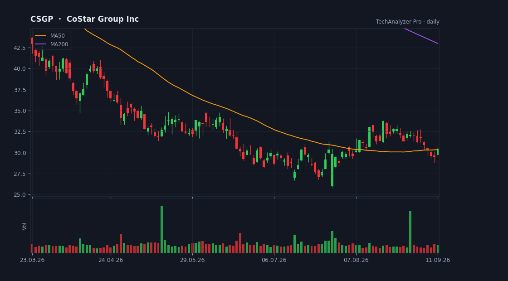The height and width of the screenshot is (281, 508).
Task: Click the orange MA50 legend line swatch
Action: (x=40, y=36)
